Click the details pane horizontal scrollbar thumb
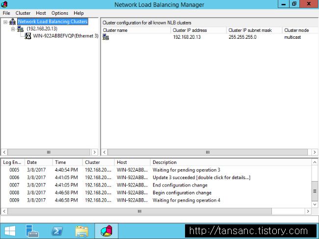 pyautogui.click(x=208, y=152)
